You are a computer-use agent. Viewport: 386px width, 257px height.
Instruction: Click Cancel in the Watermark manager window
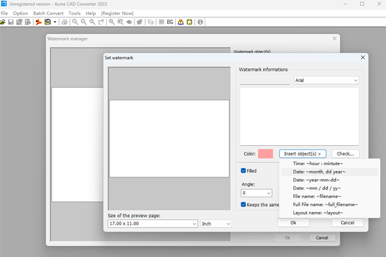pos(322,238)
